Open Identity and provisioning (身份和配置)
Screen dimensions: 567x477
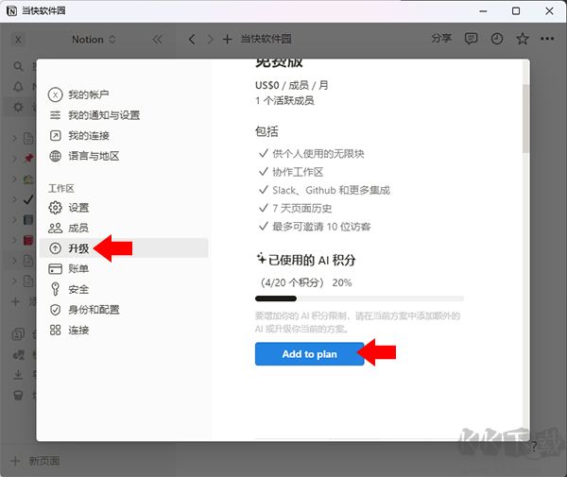pyautogui.click(x=84, y=310)
